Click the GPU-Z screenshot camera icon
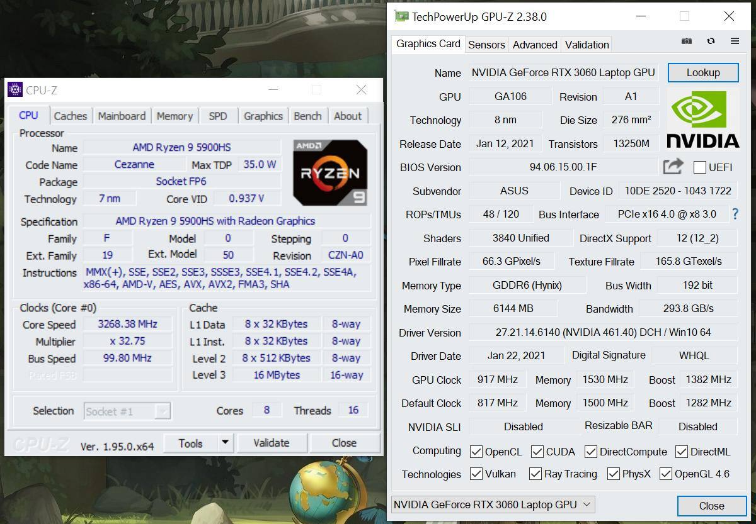Viewport: 756px width, 524px height. pyautogui.click(x=687, y=41)
